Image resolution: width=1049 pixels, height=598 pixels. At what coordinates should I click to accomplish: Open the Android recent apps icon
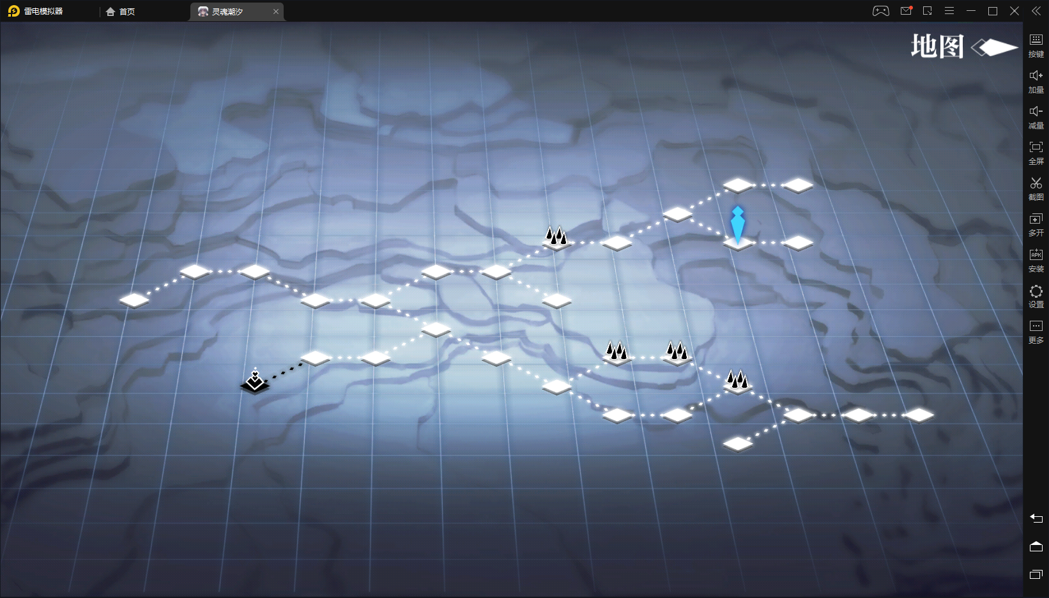(x=1036, y=574)
